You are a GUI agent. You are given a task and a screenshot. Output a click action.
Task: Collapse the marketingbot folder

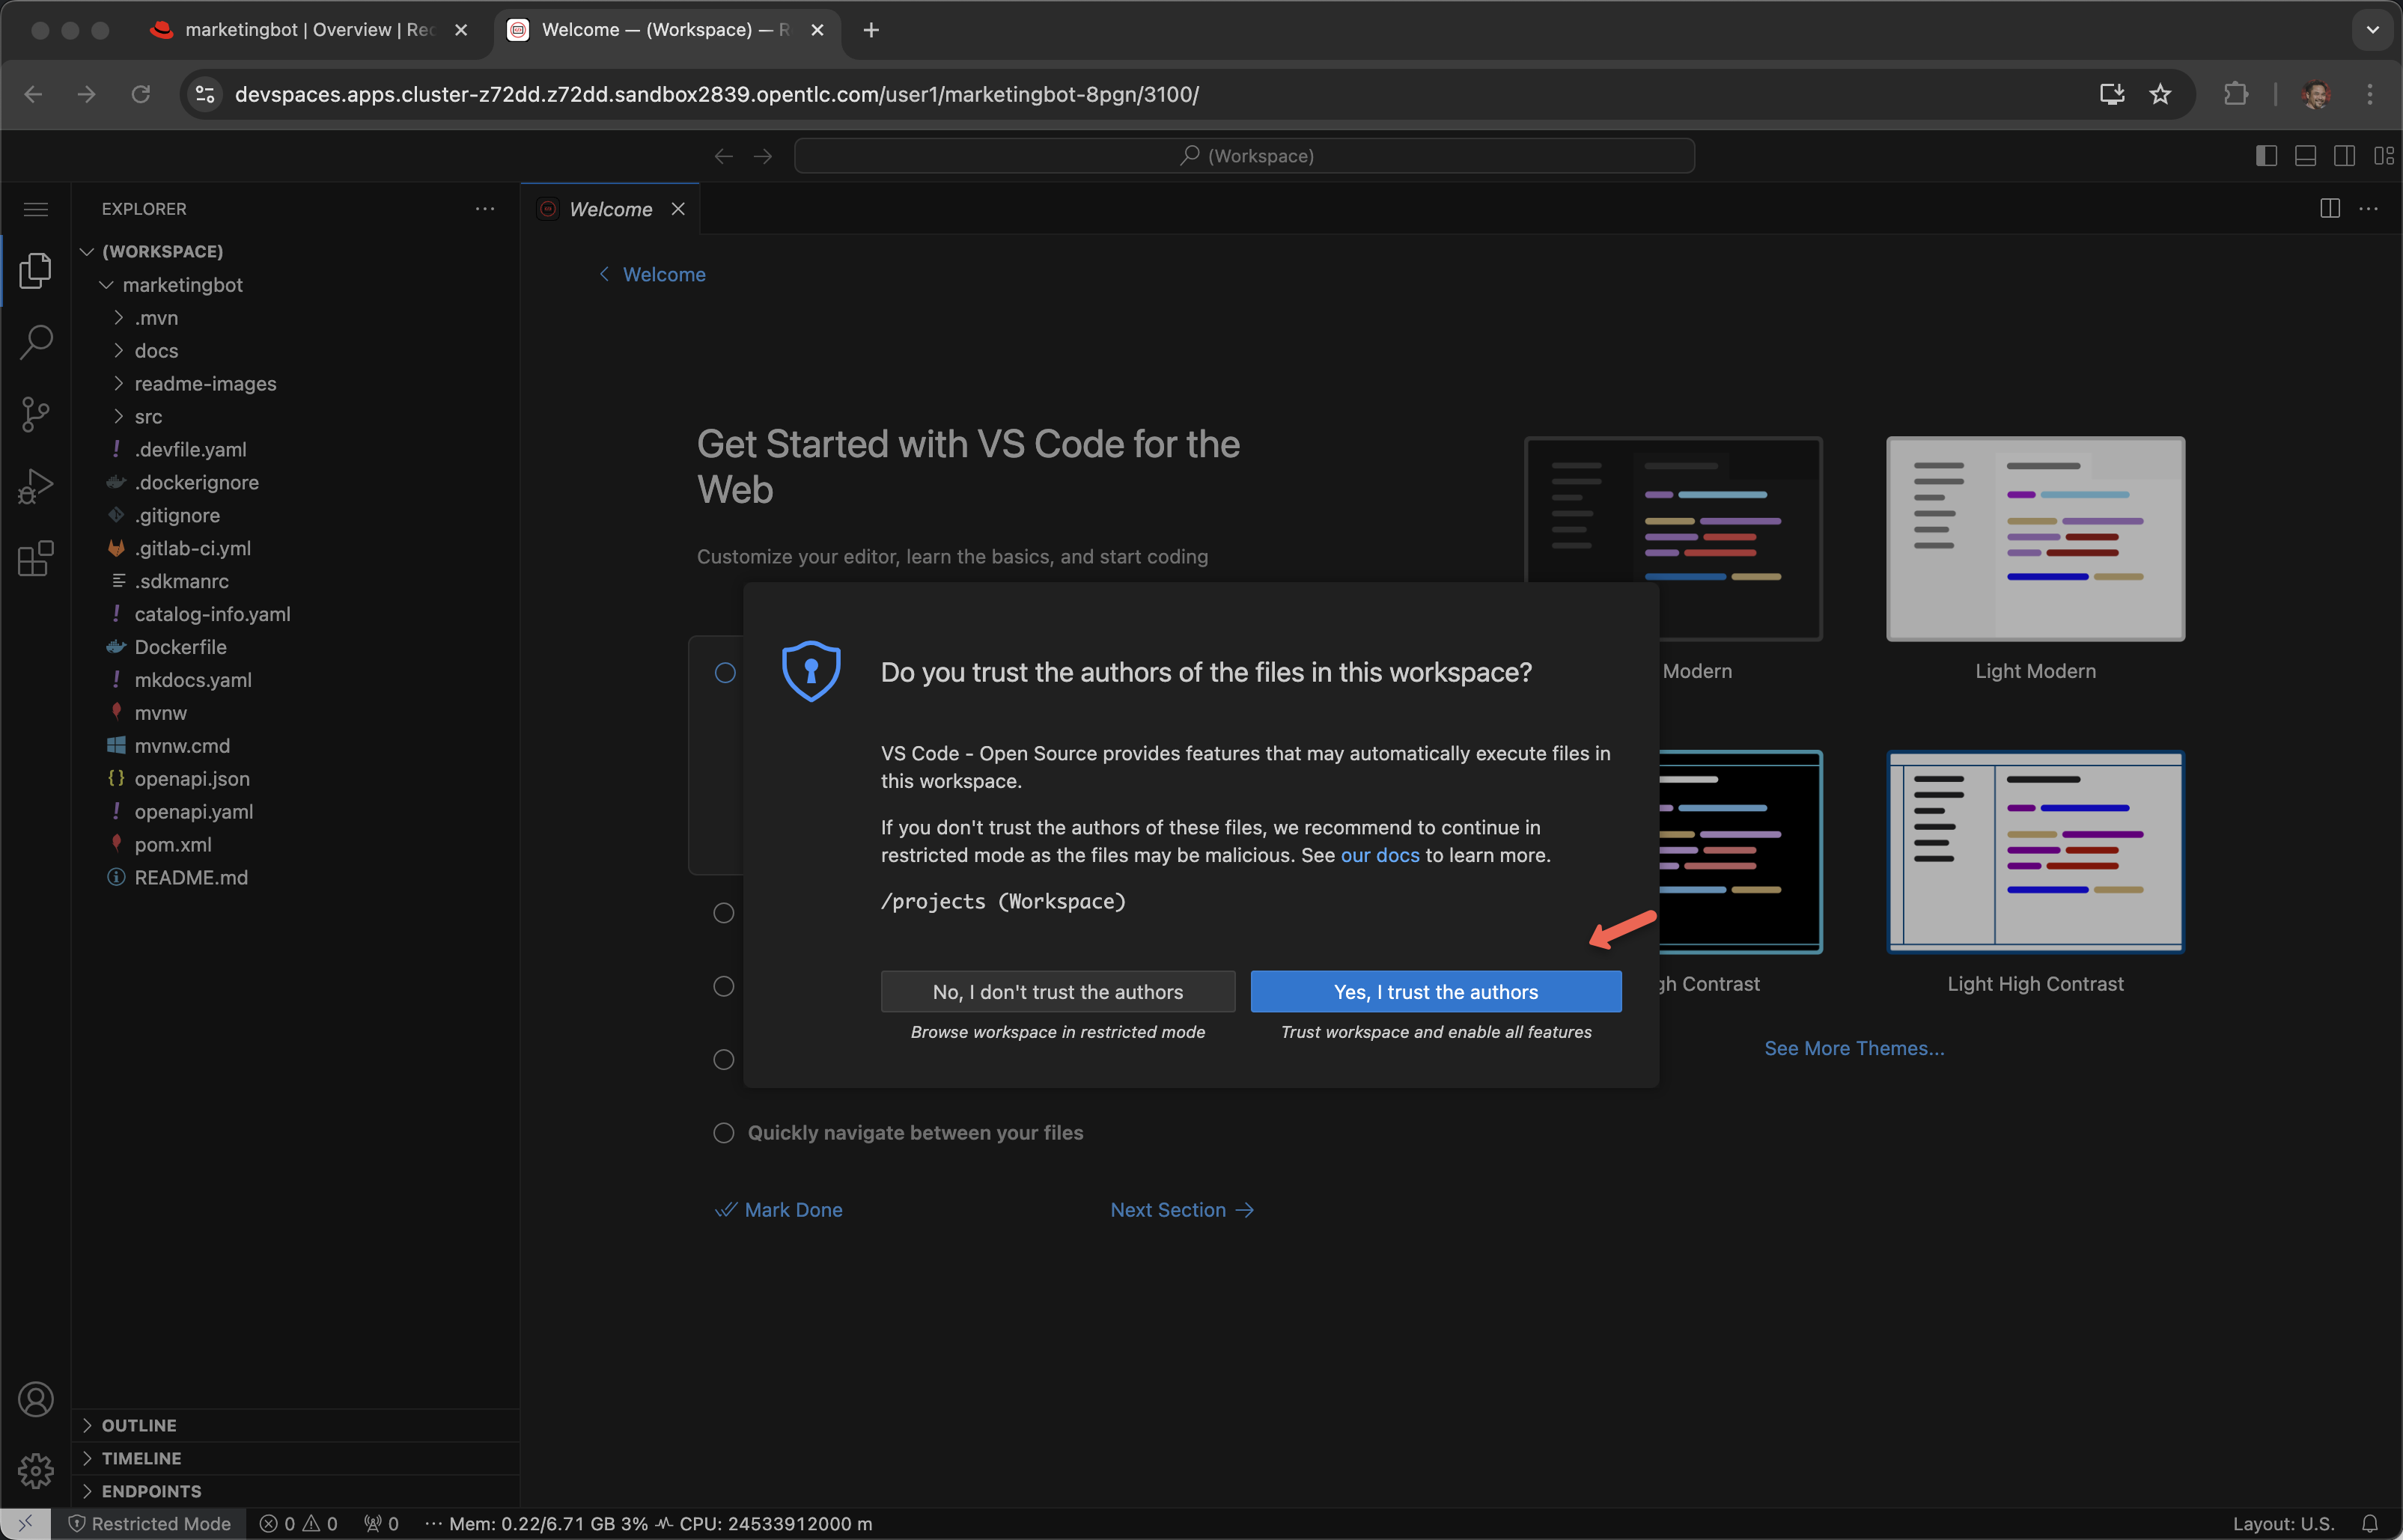coord(182,285)
